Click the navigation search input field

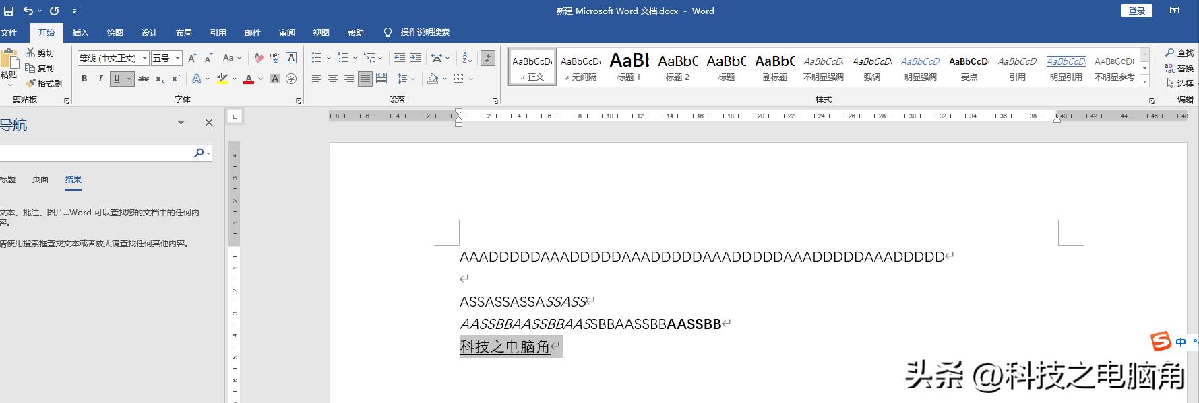click(96, 153)
